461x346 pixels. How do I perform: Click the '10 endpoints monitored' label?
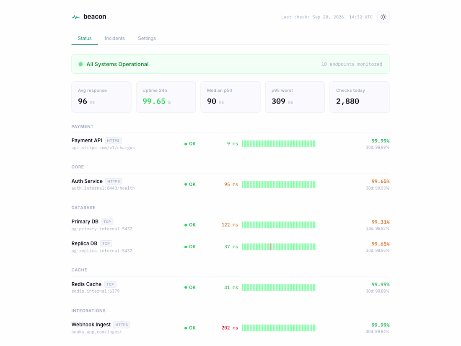point(351,64)
